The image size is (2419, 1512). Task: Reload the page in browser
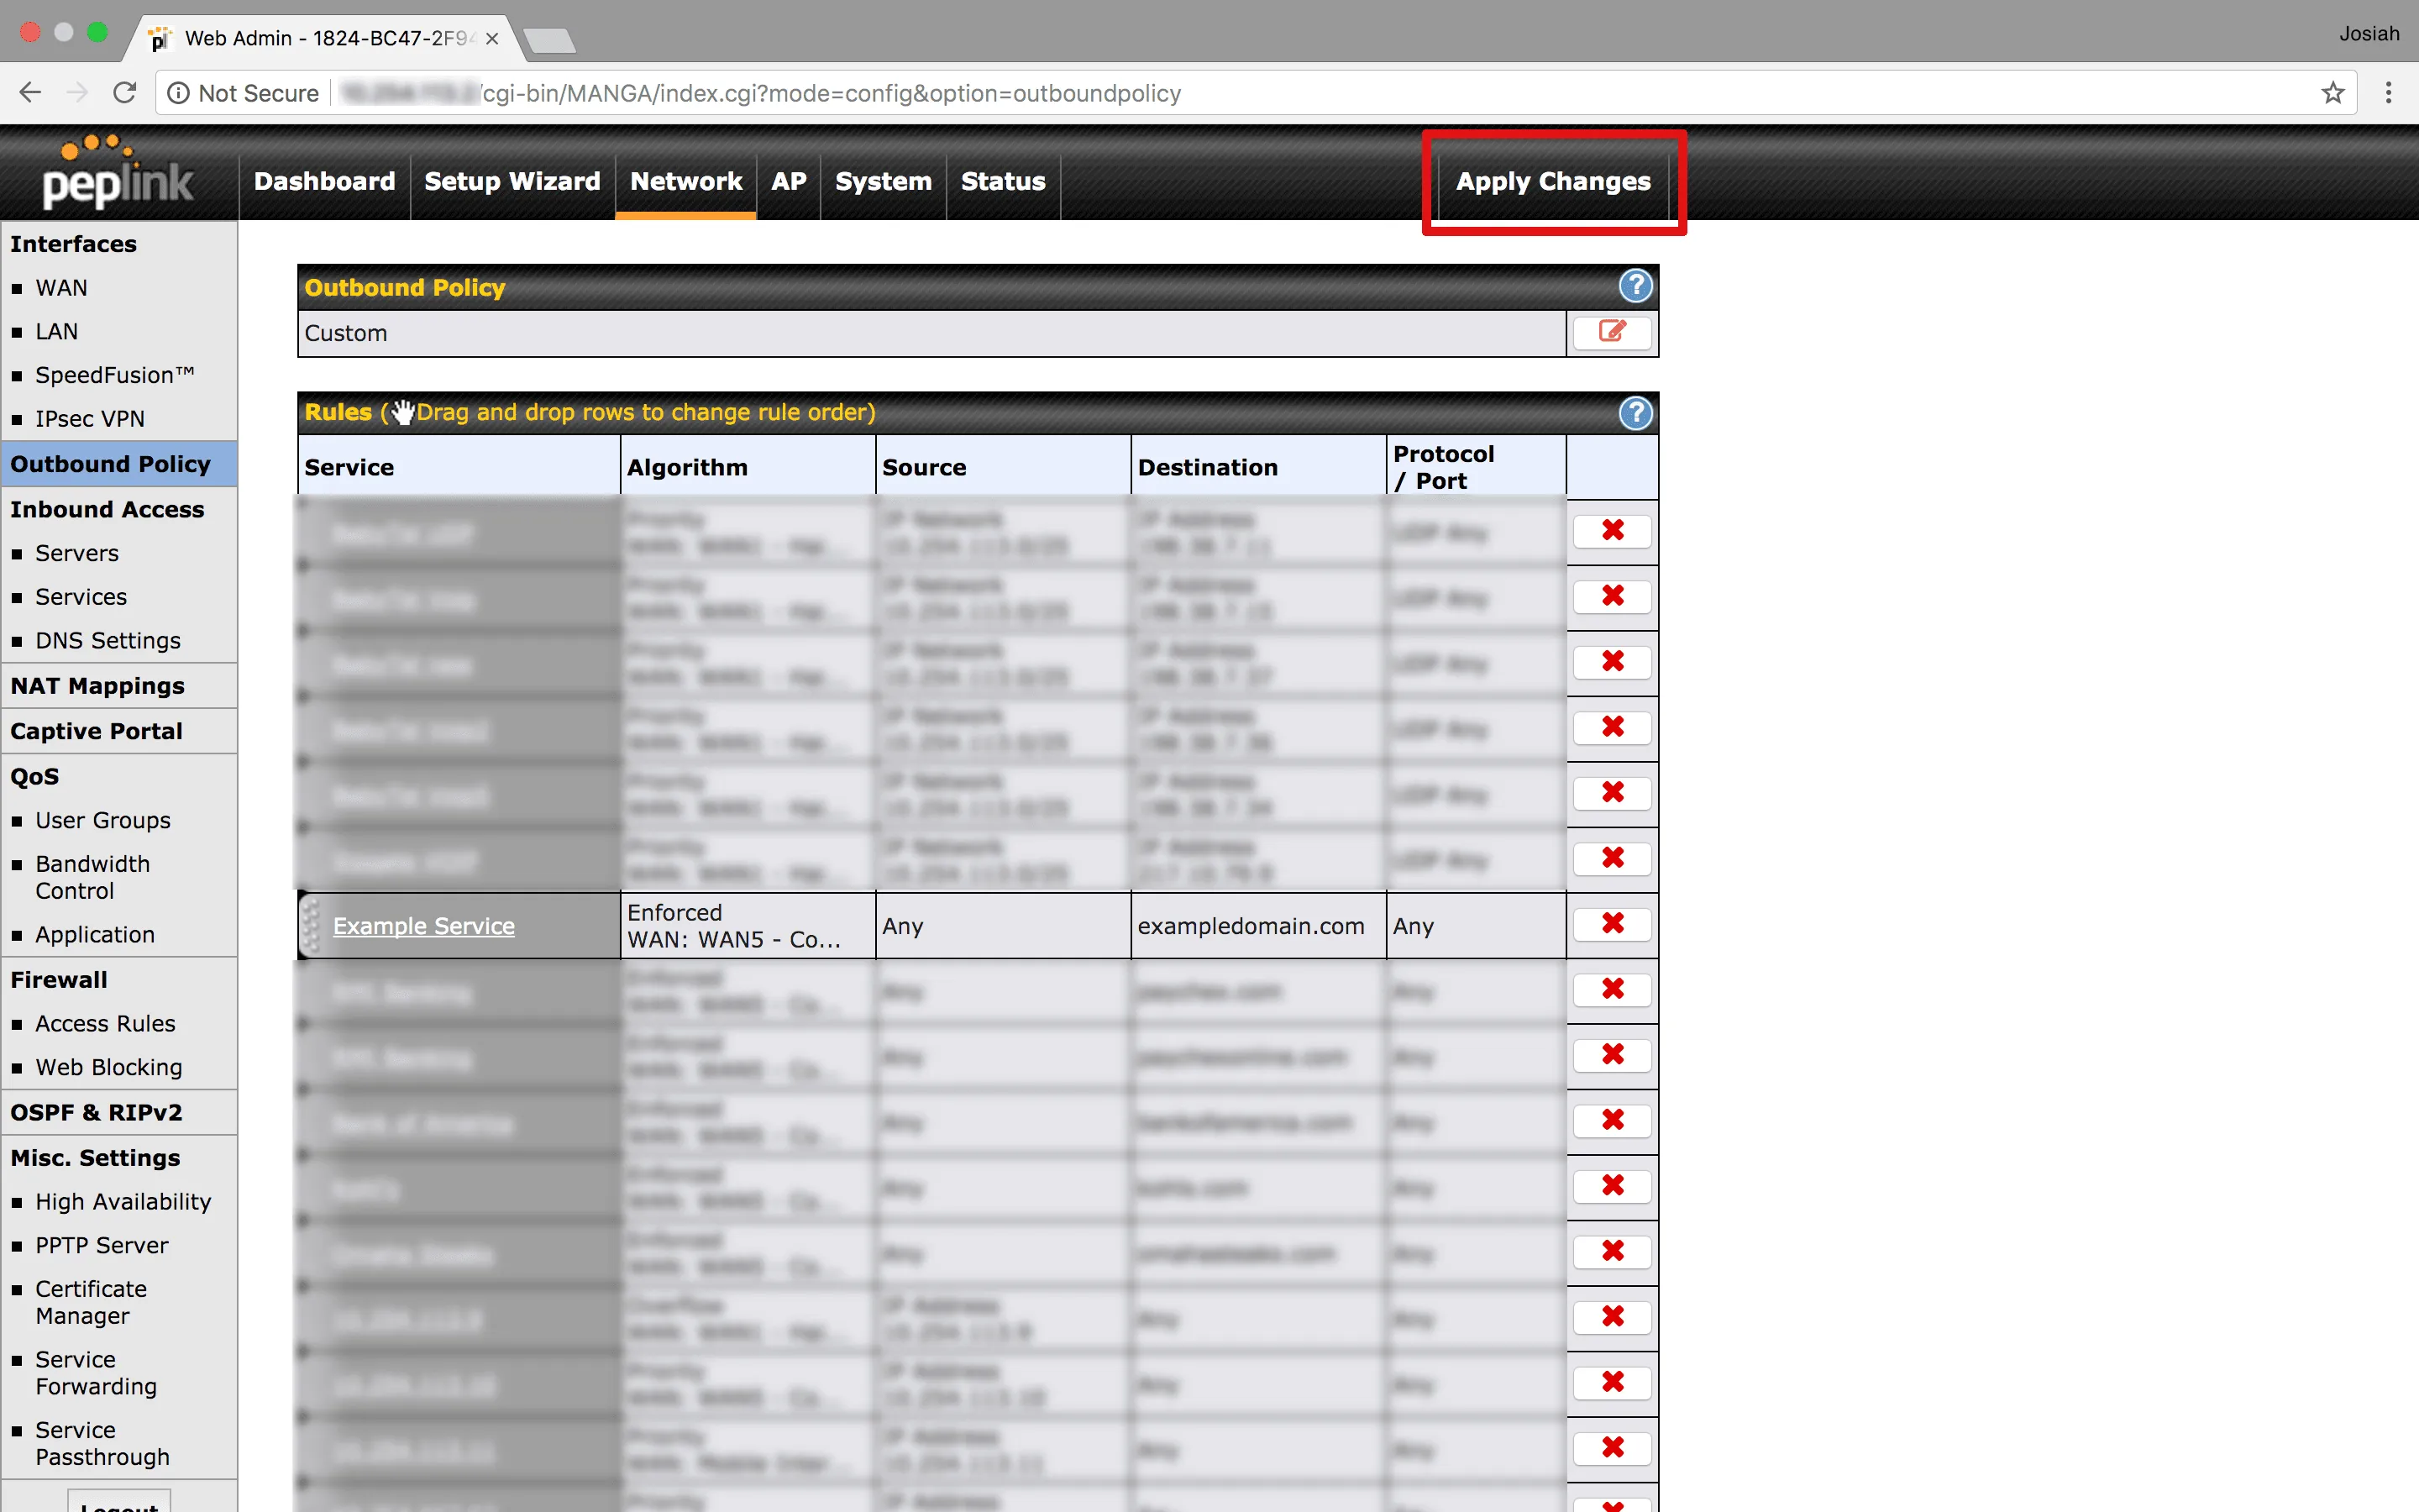click(125, 93)
